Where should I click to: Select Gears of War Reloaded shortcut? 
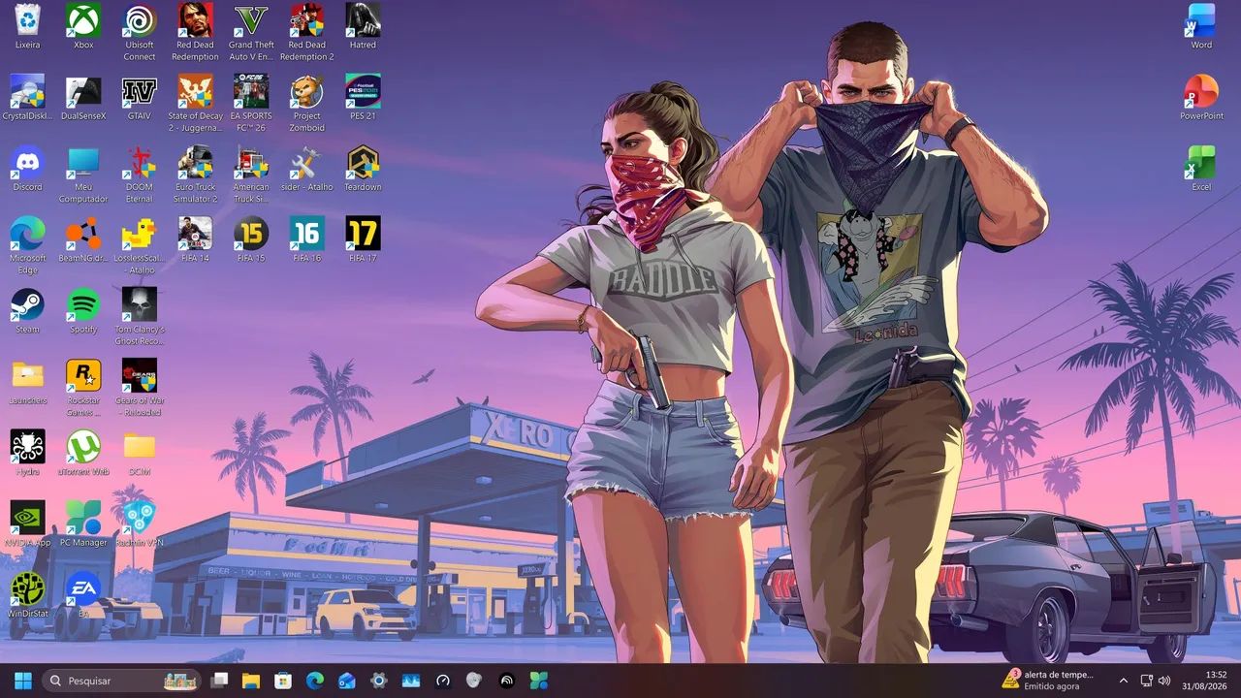click(x=140, y=388)
